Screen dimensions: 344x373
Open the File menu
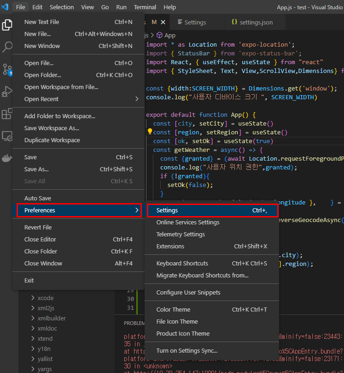21,7
